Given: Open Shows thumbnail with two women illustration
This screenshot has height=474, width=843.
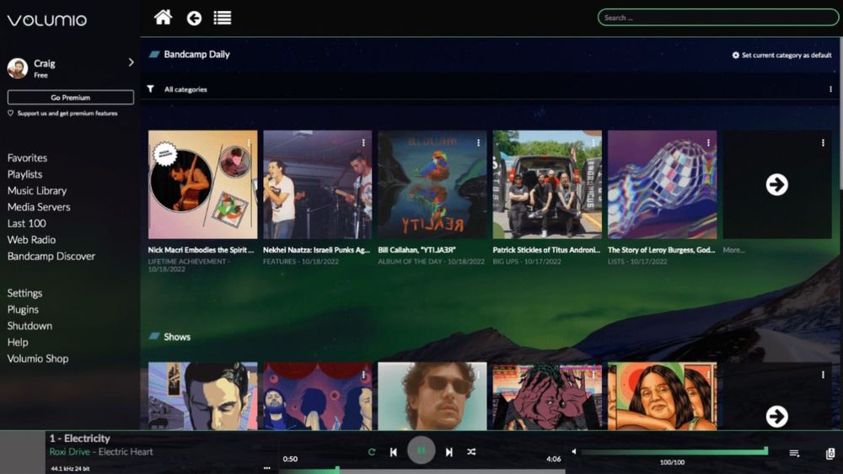Looking at the screenshot, I should (663, 396).
